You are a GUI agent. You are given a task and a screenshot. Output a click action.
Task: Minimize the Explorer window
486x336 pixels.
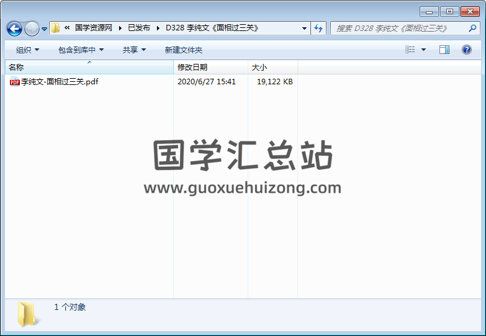[429, 12]
